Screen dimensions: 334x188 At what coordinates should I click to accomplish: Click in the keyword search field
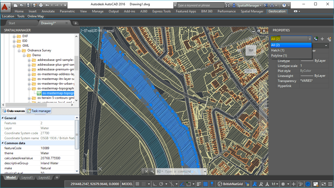coord(201,5)
